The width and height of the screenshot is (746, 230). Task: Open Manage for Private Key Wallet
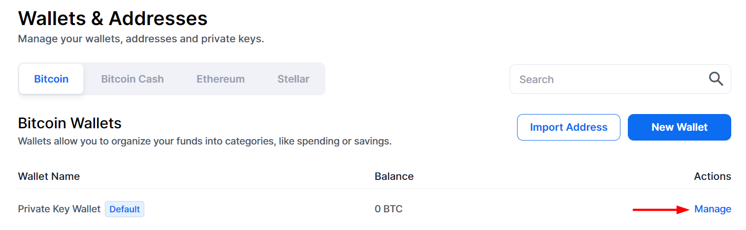click(713, 209)
